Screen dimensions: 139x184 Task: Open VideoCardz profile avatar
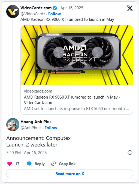pos(13,12)
